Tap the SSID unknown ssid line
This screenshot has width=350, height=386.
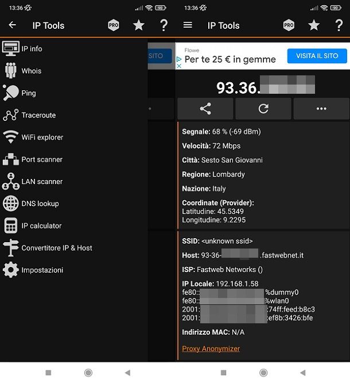pyautogui.click(x=217, y=241)
